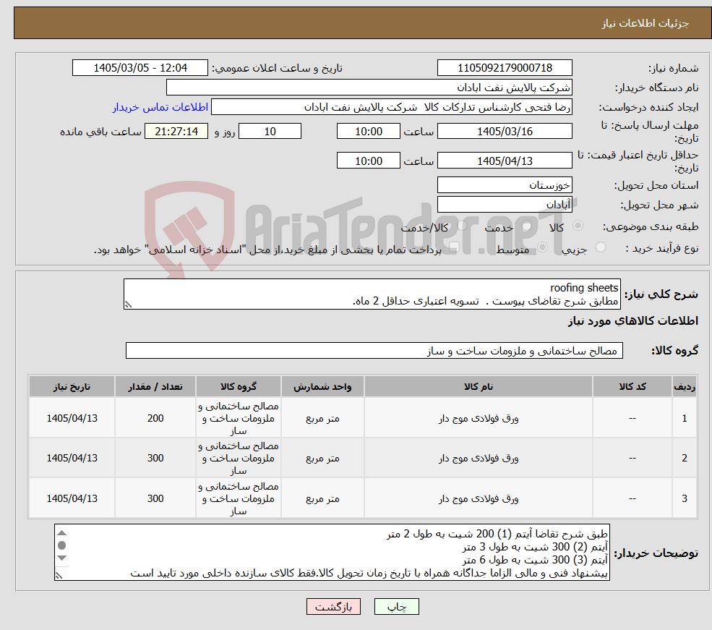Click quantity 200 in row 1
This screenshot has width=712, height=630.
click(x=155, y=418)
